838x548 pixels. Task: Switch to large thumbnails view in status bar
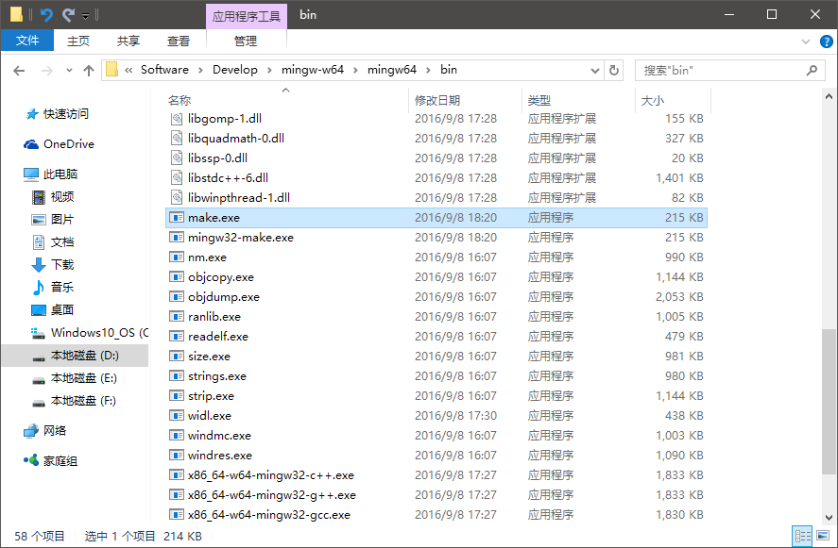(823, 536)
